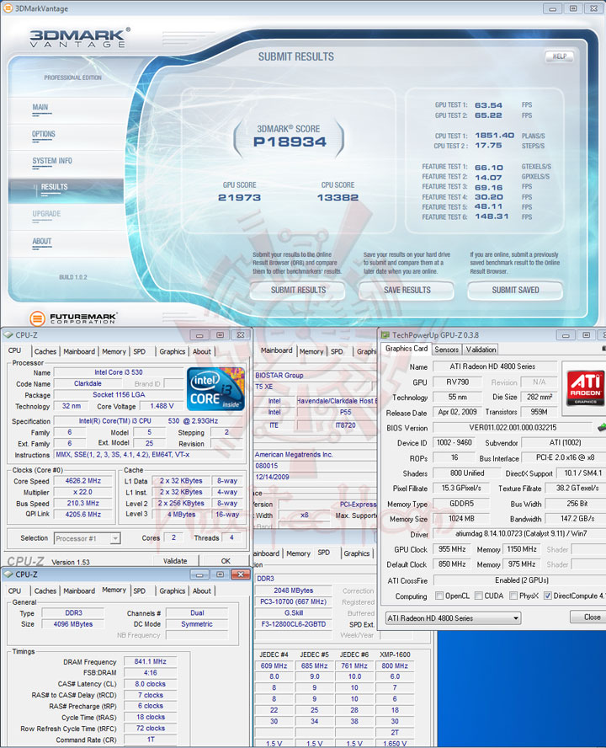Viewport: 606px width, 748px height.
Task: Switch to Validation tab in GPU-Z
Action: click(481, 350)
